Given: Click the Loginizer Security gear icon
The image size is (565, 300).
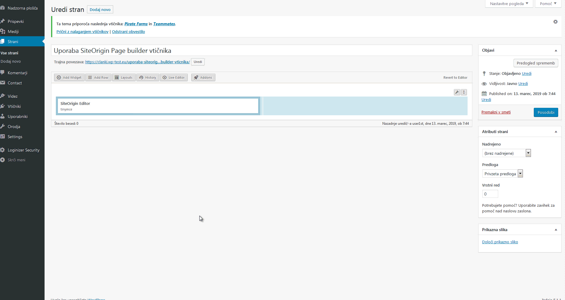Looking at the screenshot, I should (2, 150).
